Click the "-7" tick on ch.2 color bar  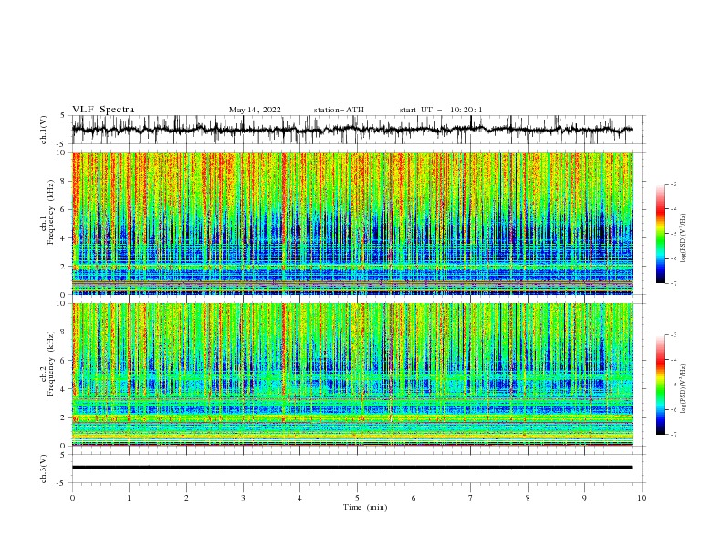click(673, 434)
